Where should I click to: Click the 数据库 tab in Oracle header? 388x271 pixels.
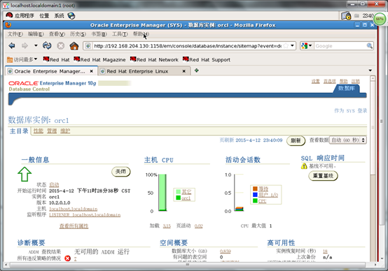tap(347, 89)
